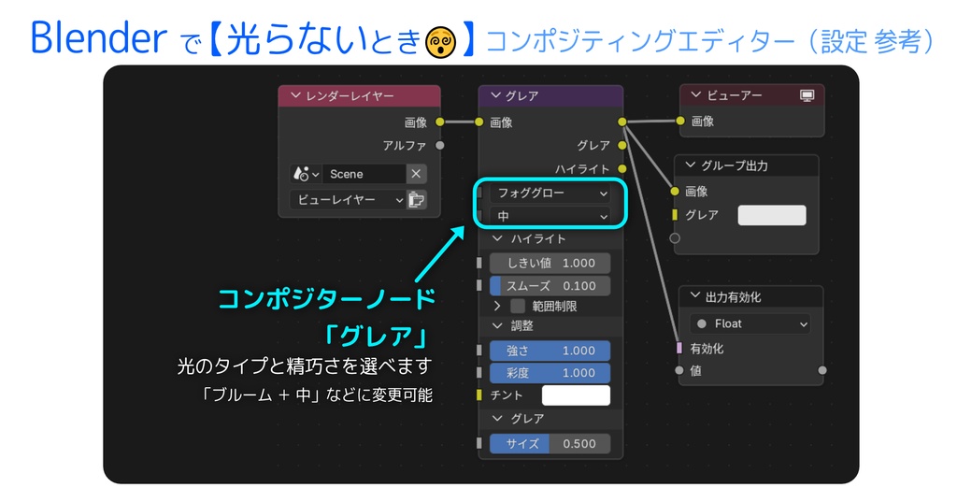
Task: Collapse the ビューアー node
Action: click(695, 95)
